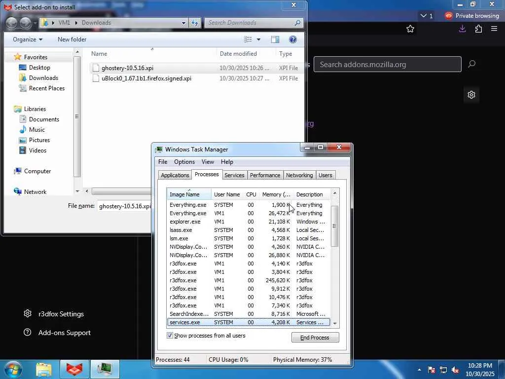505x379 pixels.
Task: Open File Explorer from taskbar
Action: (x=44, y=369)
